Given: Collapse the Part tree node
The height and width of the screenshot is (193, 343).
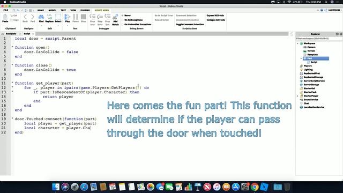Looking at the screenshot, I should tap(301, 58).
